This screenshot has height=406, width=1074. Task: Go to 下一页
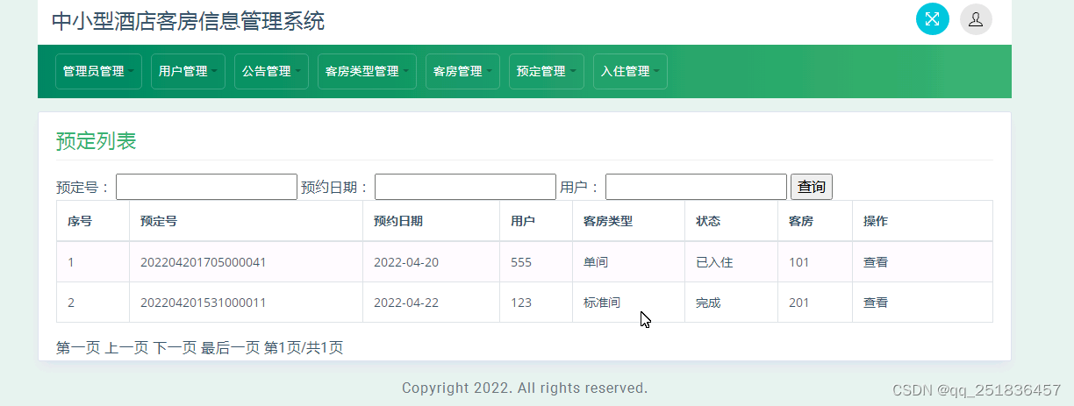point(175,348)
